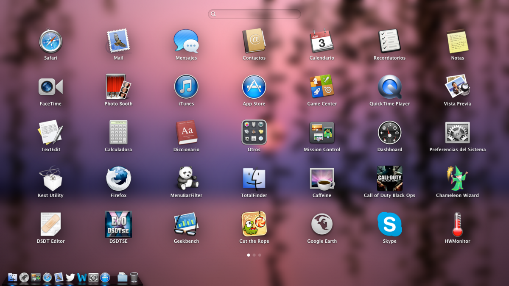Launch Firefox browser icon
The image size is (509, 286).
click(x=118, y=178)
